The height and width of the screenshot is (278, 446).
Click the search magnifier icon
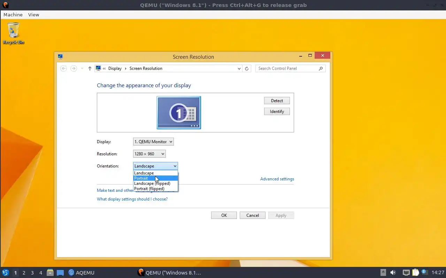point(321,68)
